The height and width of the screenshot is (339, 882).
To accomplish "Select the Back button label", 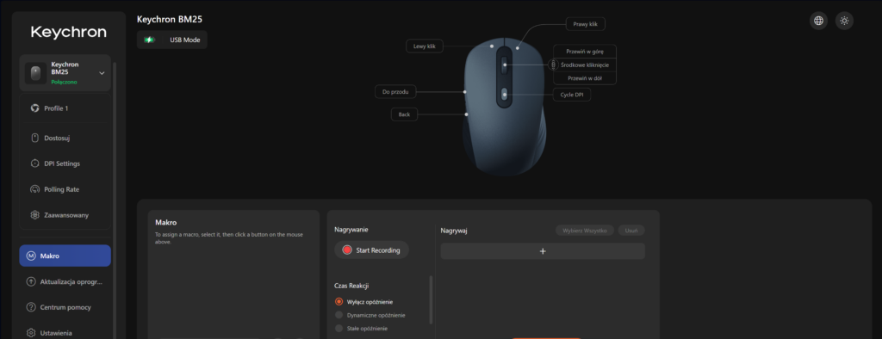I will 405,114.
